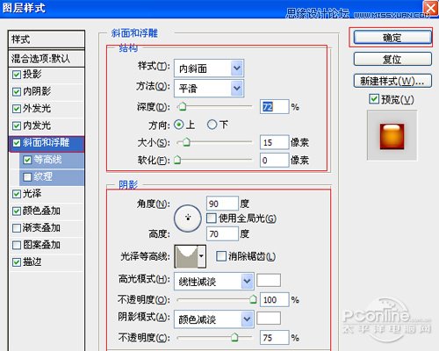The image size is (439, 351).
Task: Select the 样式 header item in list
Action: 47,39
